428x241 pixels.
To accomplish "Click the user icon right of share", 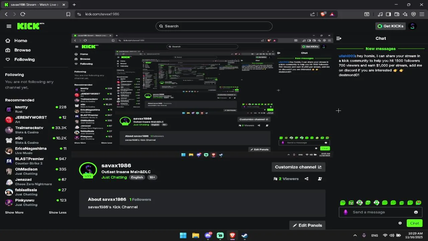I will [x=320, y=179].
